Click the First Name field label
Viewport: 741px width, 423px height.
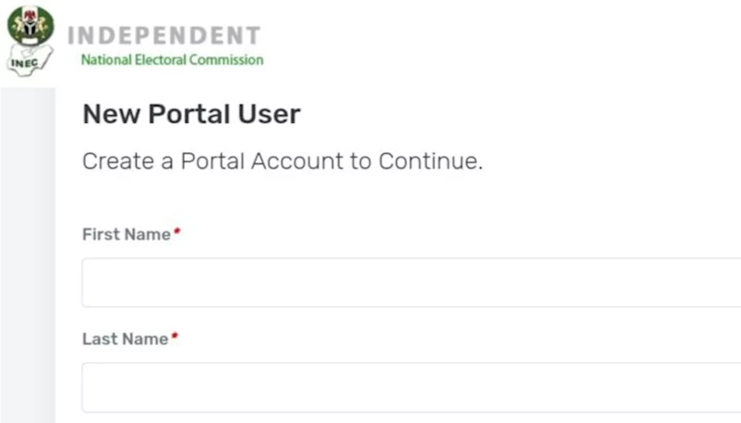pos(127,235)
